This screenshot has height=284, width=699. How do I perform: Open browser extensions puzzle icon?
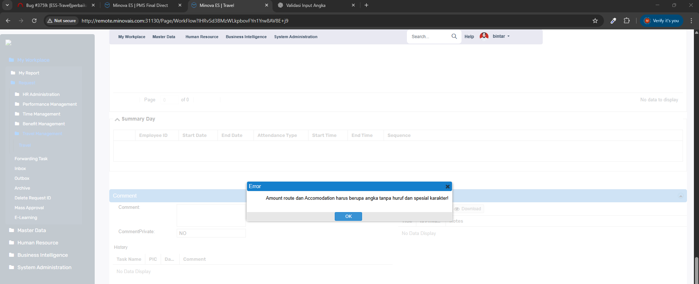[627, 21]
